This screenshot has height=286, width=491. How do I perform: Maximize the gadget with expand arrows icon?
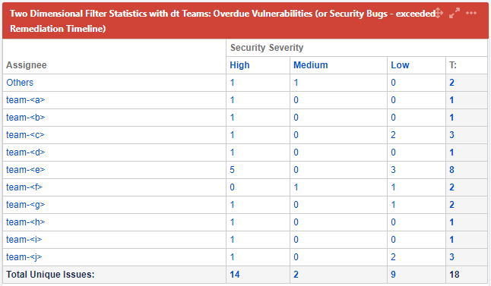pos(455,13)
